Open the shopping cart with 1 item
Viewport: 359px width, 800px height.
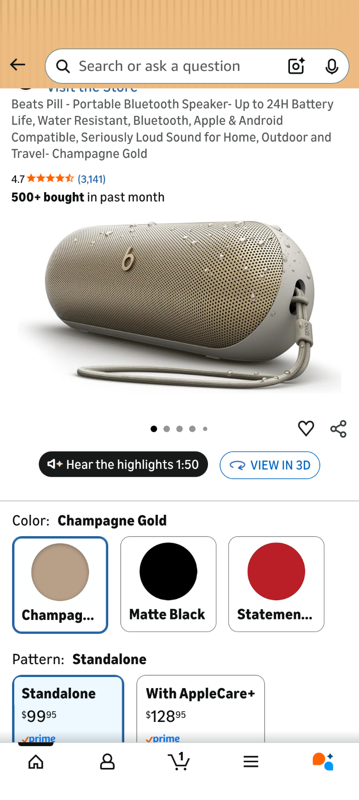pyautogui.click(x=179, y=761)
